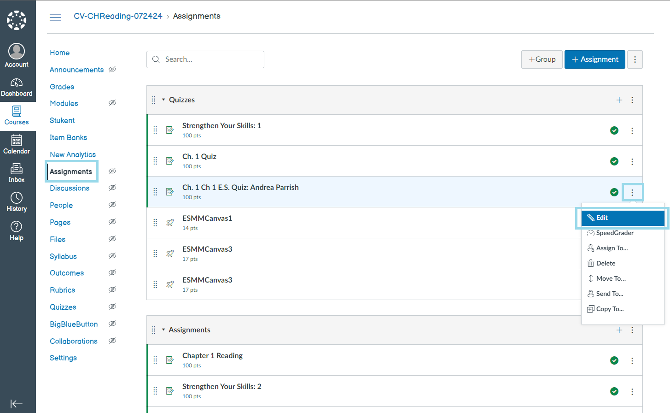This screenshot has width=670, height=413.
Task: Open options kebab for Ch. 1 Quiz
Action: 632,162
